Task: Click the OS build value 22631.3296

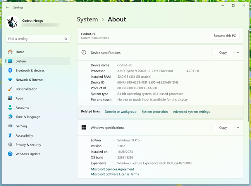Action: [x=125, y=157]
